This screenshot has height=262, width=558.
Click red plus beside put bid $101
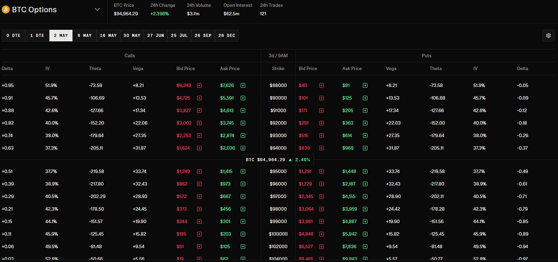coord(322,98)
